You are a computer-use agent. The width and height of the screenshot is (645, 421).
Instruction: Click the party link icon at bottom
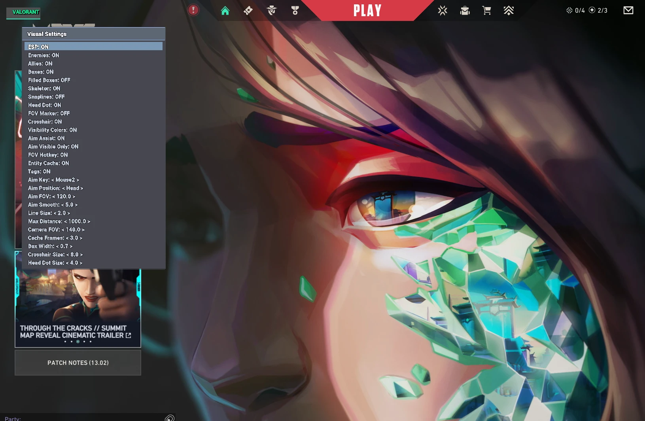tap(170, 418)
